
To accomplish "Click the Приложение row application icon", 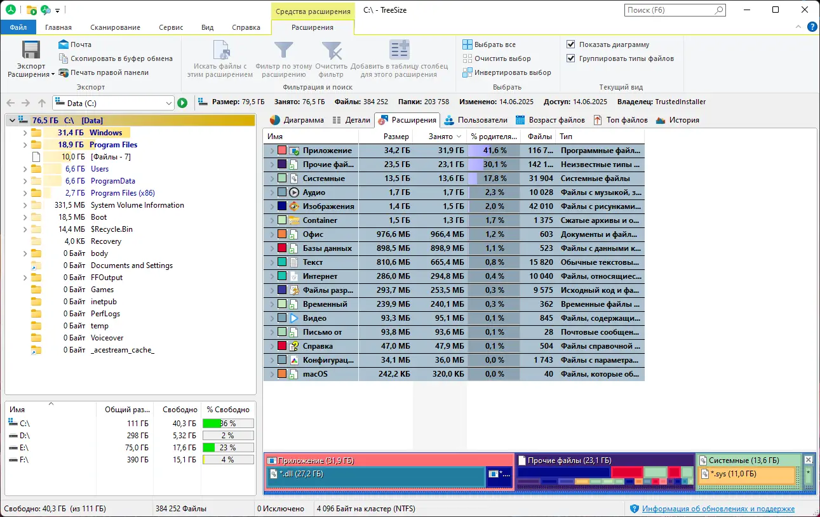I will coord(294,151).
